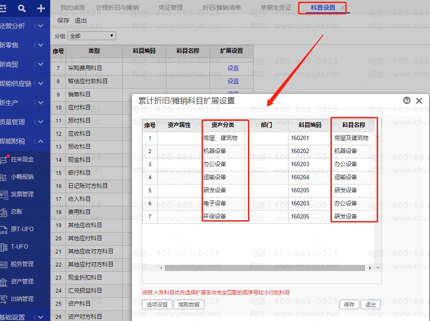The width and height of the screenshot is (430, 321).
Task: Expand the 经营分析 sidebar section
Action: (41, 26)
